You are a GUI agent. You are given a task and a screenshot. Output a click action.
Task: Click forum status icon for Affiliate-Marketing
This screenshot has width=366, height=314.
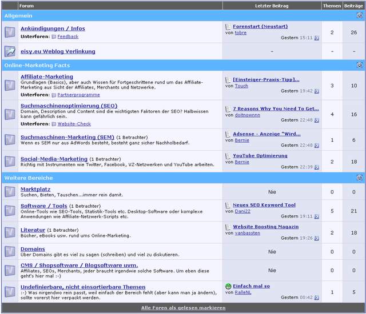[x=10, y=86]
